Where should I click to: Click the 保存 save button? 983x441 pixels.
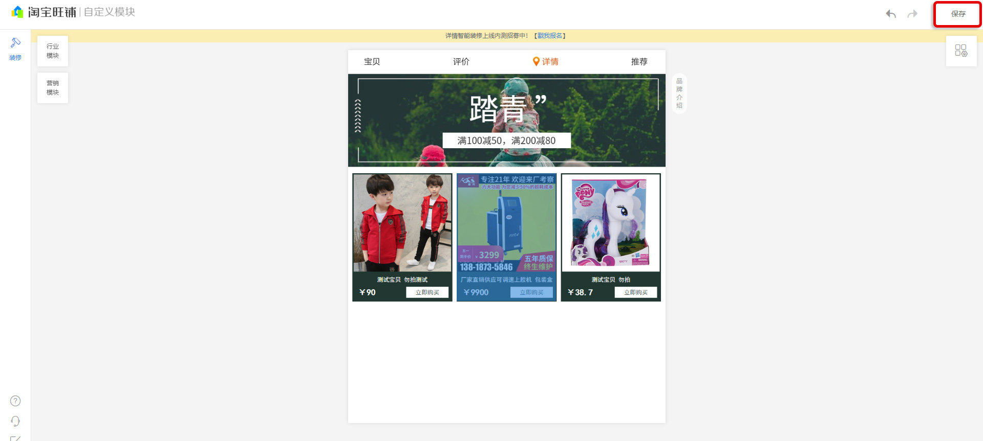pos(957,14)
